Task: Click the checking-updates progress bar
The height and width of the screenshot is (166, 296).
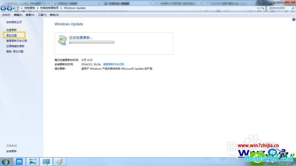Action: pyautogui.click(x=91, y=42)
